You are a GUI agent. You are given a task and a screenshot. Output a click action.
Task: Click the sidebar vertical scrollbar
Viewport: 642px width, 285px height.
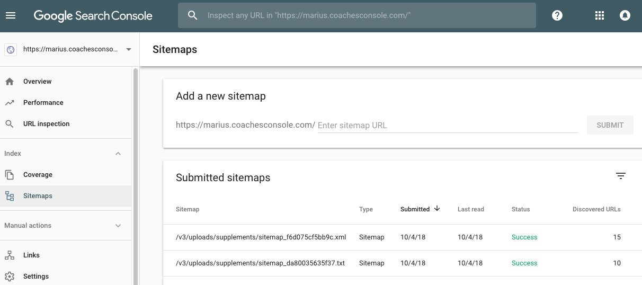coord(136,175)
